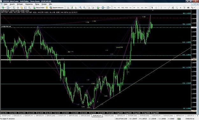The height and width of the screenshot is (120, 199).
Task: Select the trendline tool
Action: coord(169,8)
